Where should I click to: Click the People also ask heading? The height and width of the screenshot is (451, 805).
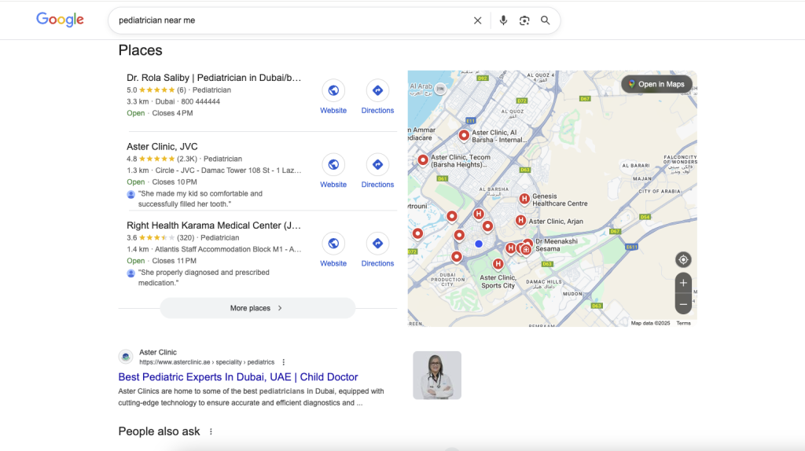coord(159,431)
